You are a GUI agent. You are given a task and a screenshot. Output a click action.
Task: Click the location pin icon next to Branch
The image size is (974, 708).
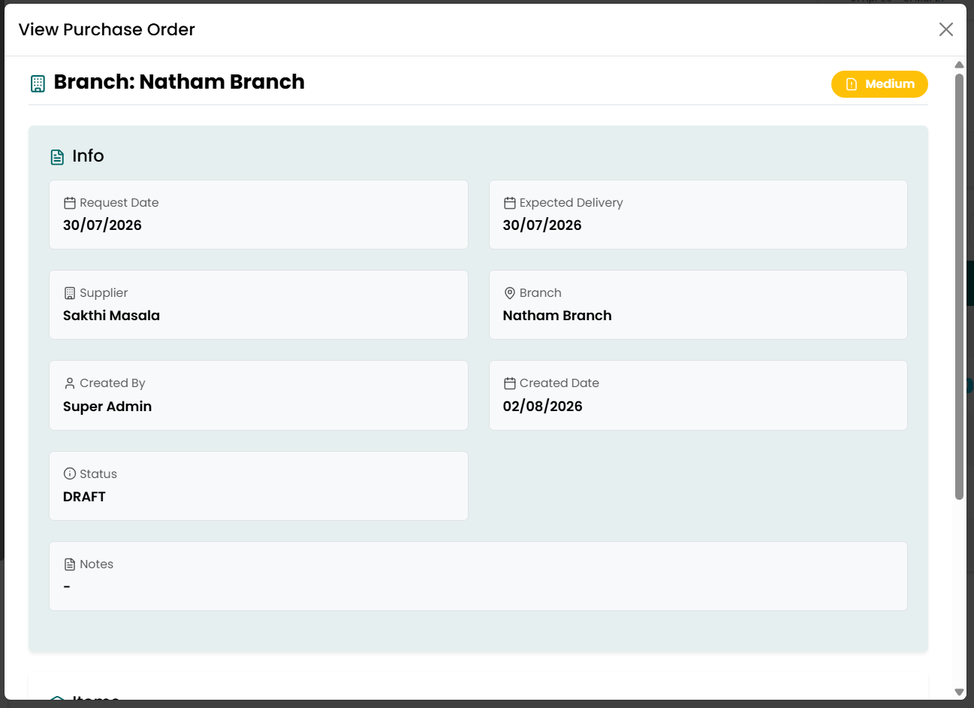coord(510,293)
